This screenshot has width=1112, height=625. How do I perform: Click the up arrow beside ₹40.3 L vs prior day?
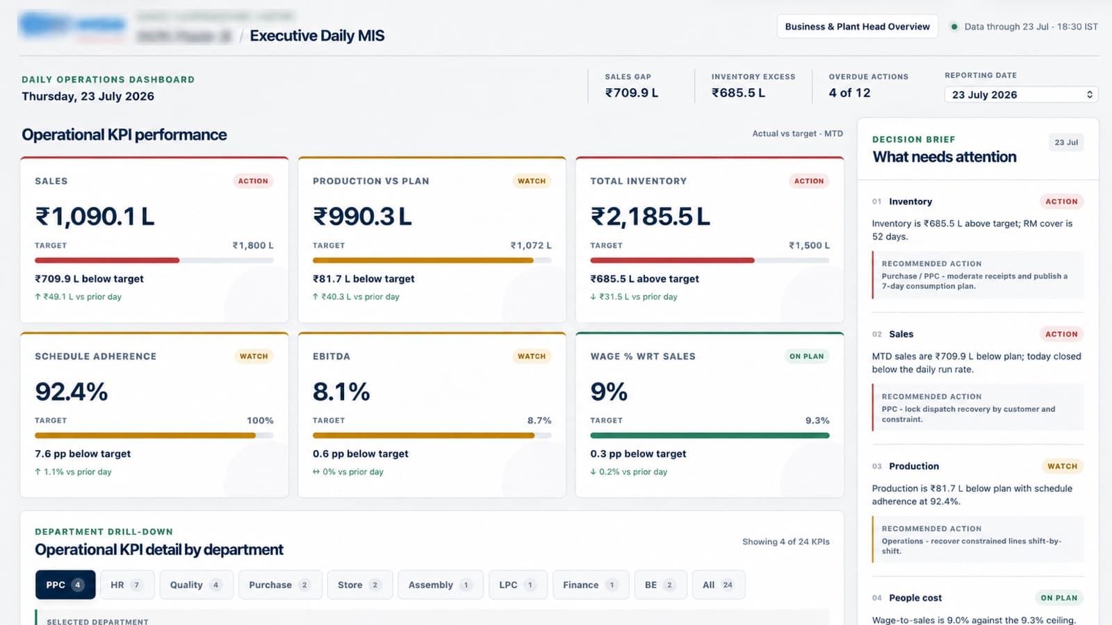[316, 297]
